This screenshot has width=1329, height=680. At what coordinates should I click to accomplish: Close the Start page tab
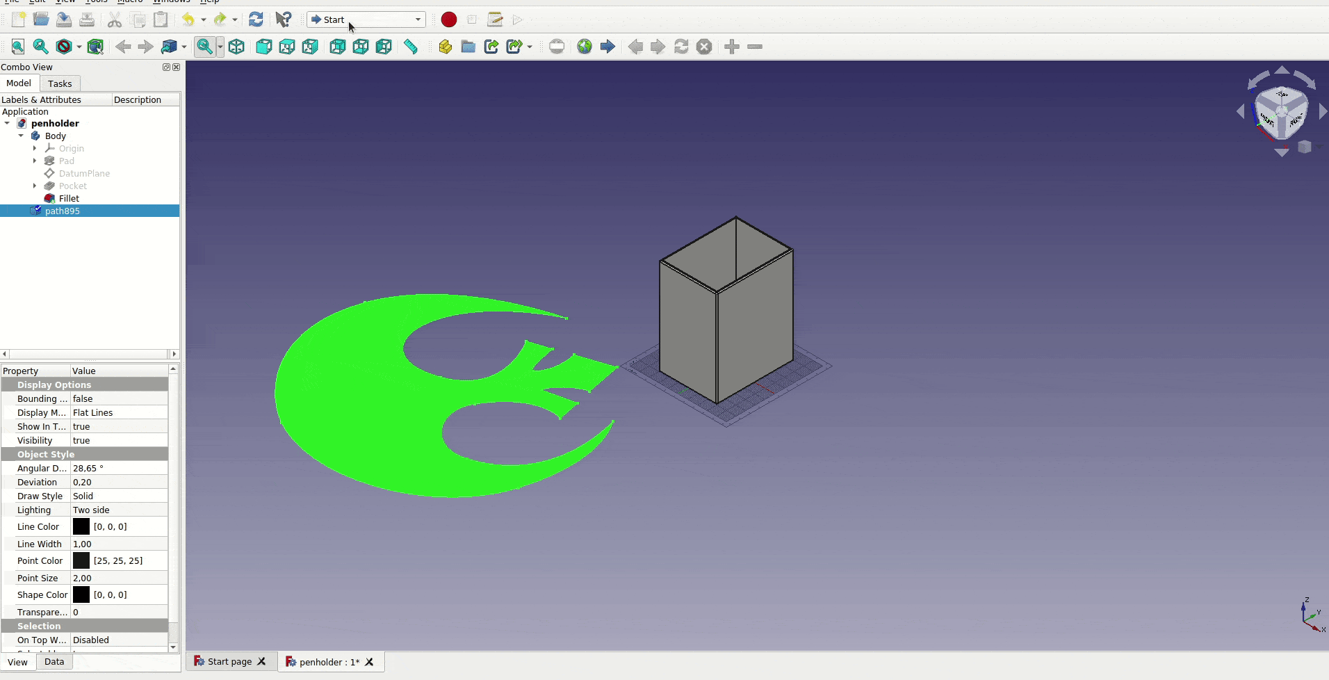(261, 661)
